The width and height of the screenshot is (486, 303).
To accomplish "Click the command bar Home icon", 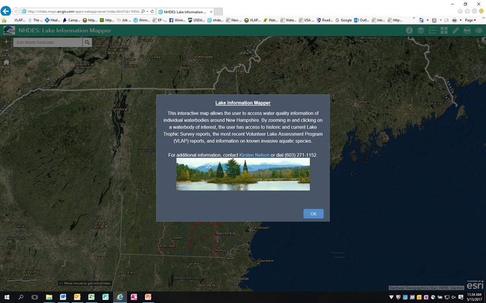I will point(421,20).
